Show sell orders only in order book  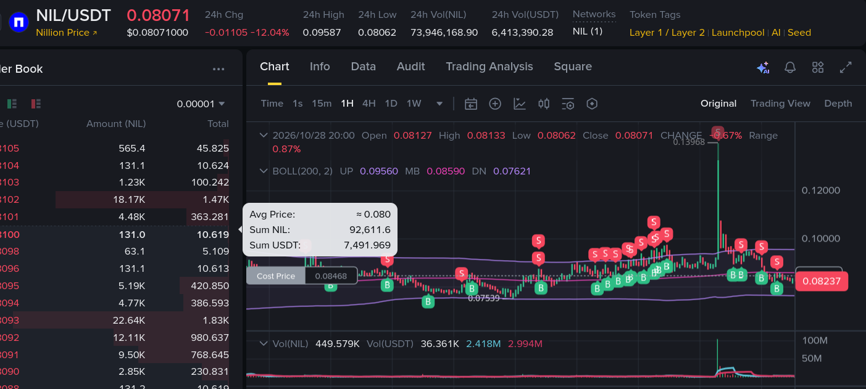[x=35, y=104]
